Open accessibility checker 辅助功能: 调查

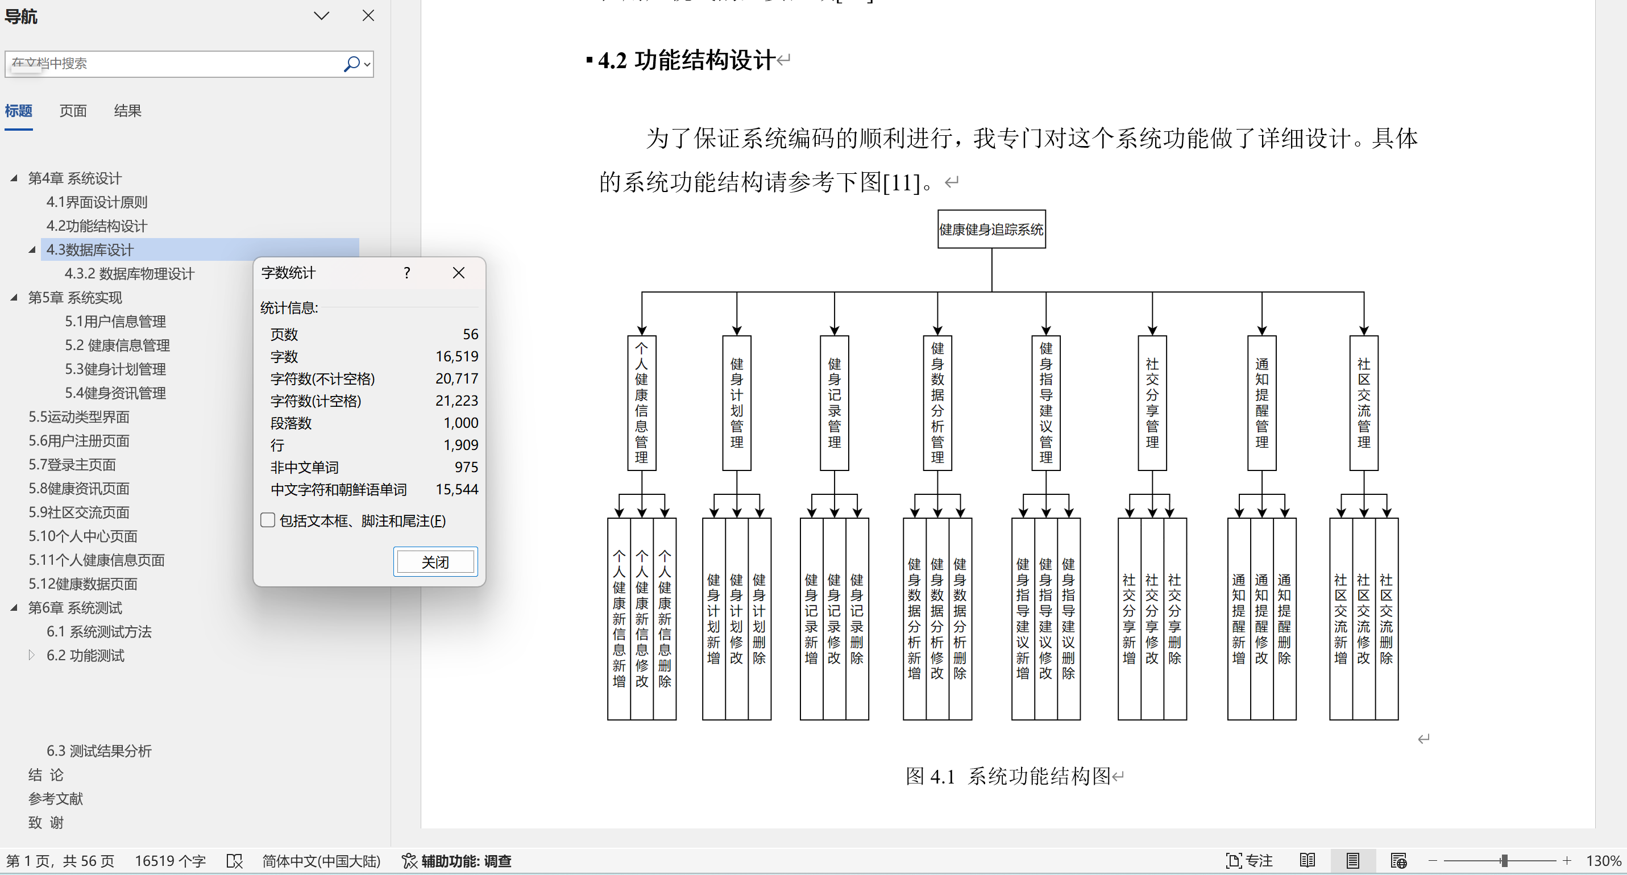tap(456, 861)
